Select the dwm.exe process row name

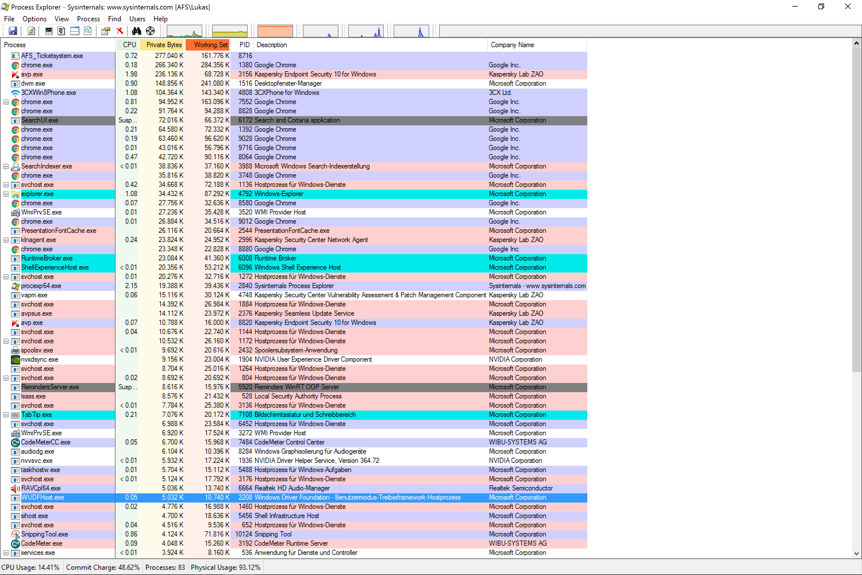coord(33,84)
